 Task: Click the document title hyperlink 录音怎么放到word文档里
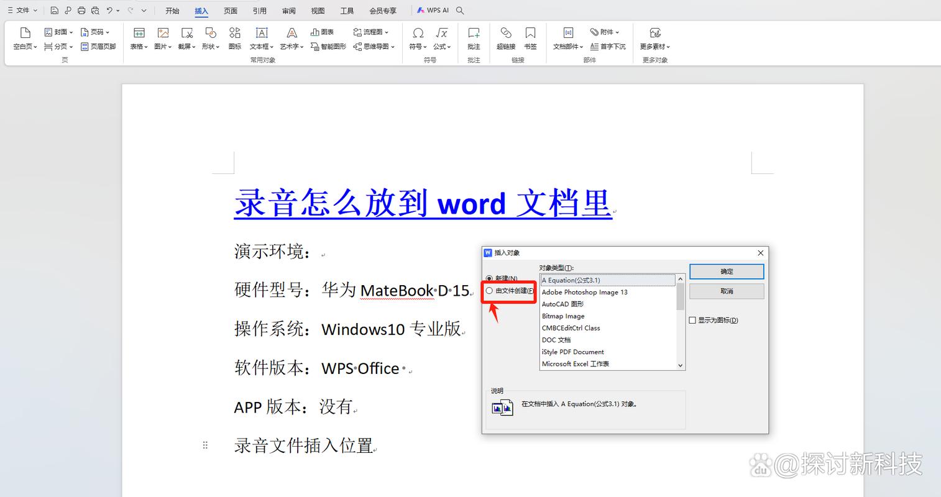point(423,203)
